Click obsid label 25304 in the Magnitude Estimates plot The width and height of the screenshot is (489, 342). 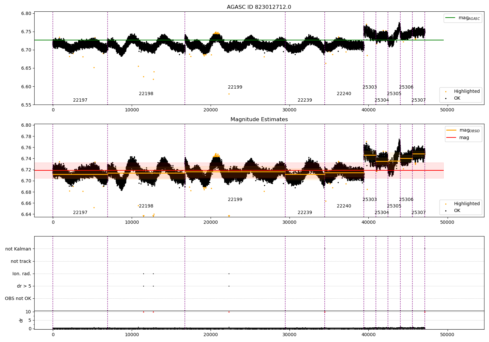(382, 213)
